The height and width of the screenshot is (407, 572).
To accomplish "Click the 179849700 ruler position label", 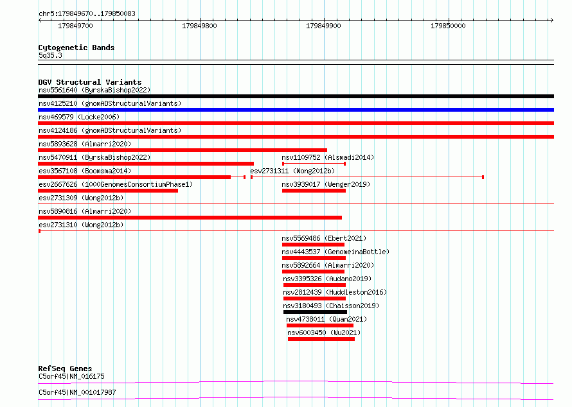I will tap(75, 26).
